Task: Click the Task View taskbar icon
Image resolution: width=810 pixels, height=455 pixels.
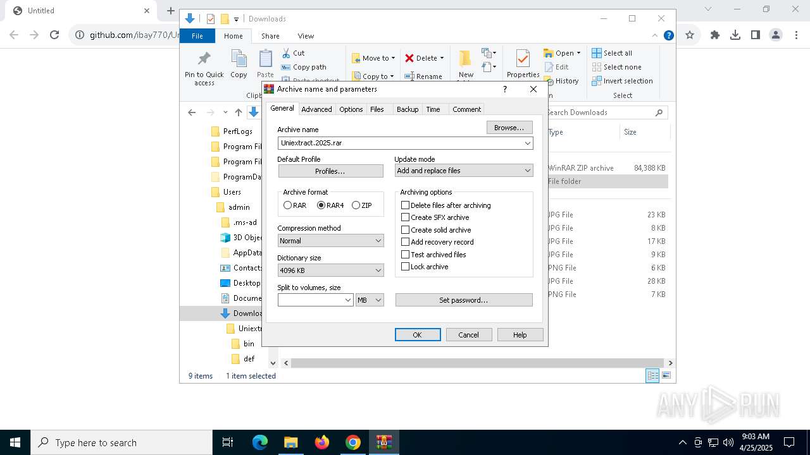Action: click(x=228, y=442)
